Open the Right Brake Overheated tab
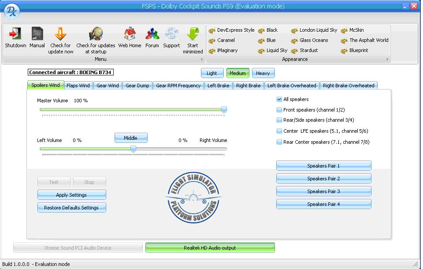Screen dimensions: 423x269 pyautogui.click(x=349, y=86)
